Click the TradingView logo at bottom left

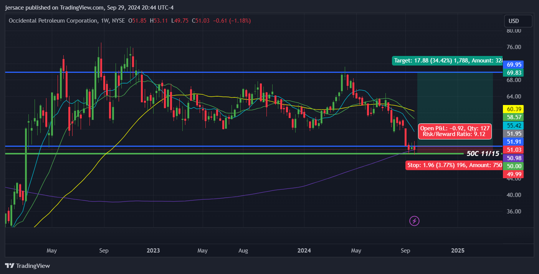(27, 266)
